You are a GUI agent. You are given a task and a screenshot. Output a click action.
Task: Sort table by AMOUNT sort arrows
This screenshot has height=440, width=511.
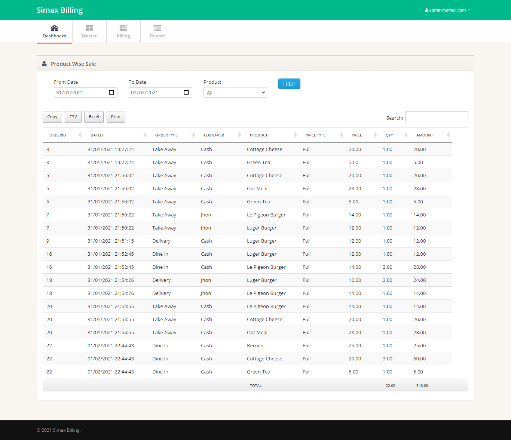click(448, 135)
